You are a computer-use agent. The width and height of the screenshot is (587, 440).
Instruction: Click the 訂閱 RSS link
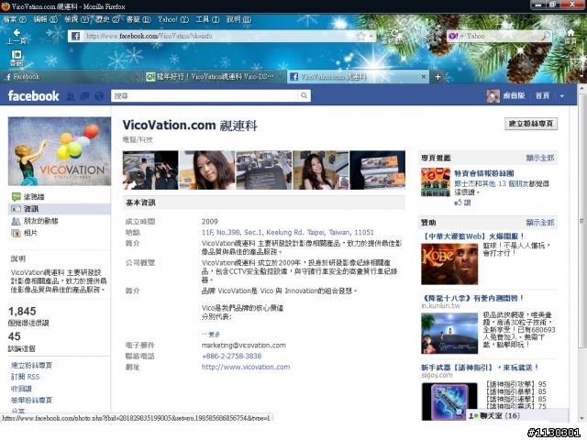[x=25, y=377]
